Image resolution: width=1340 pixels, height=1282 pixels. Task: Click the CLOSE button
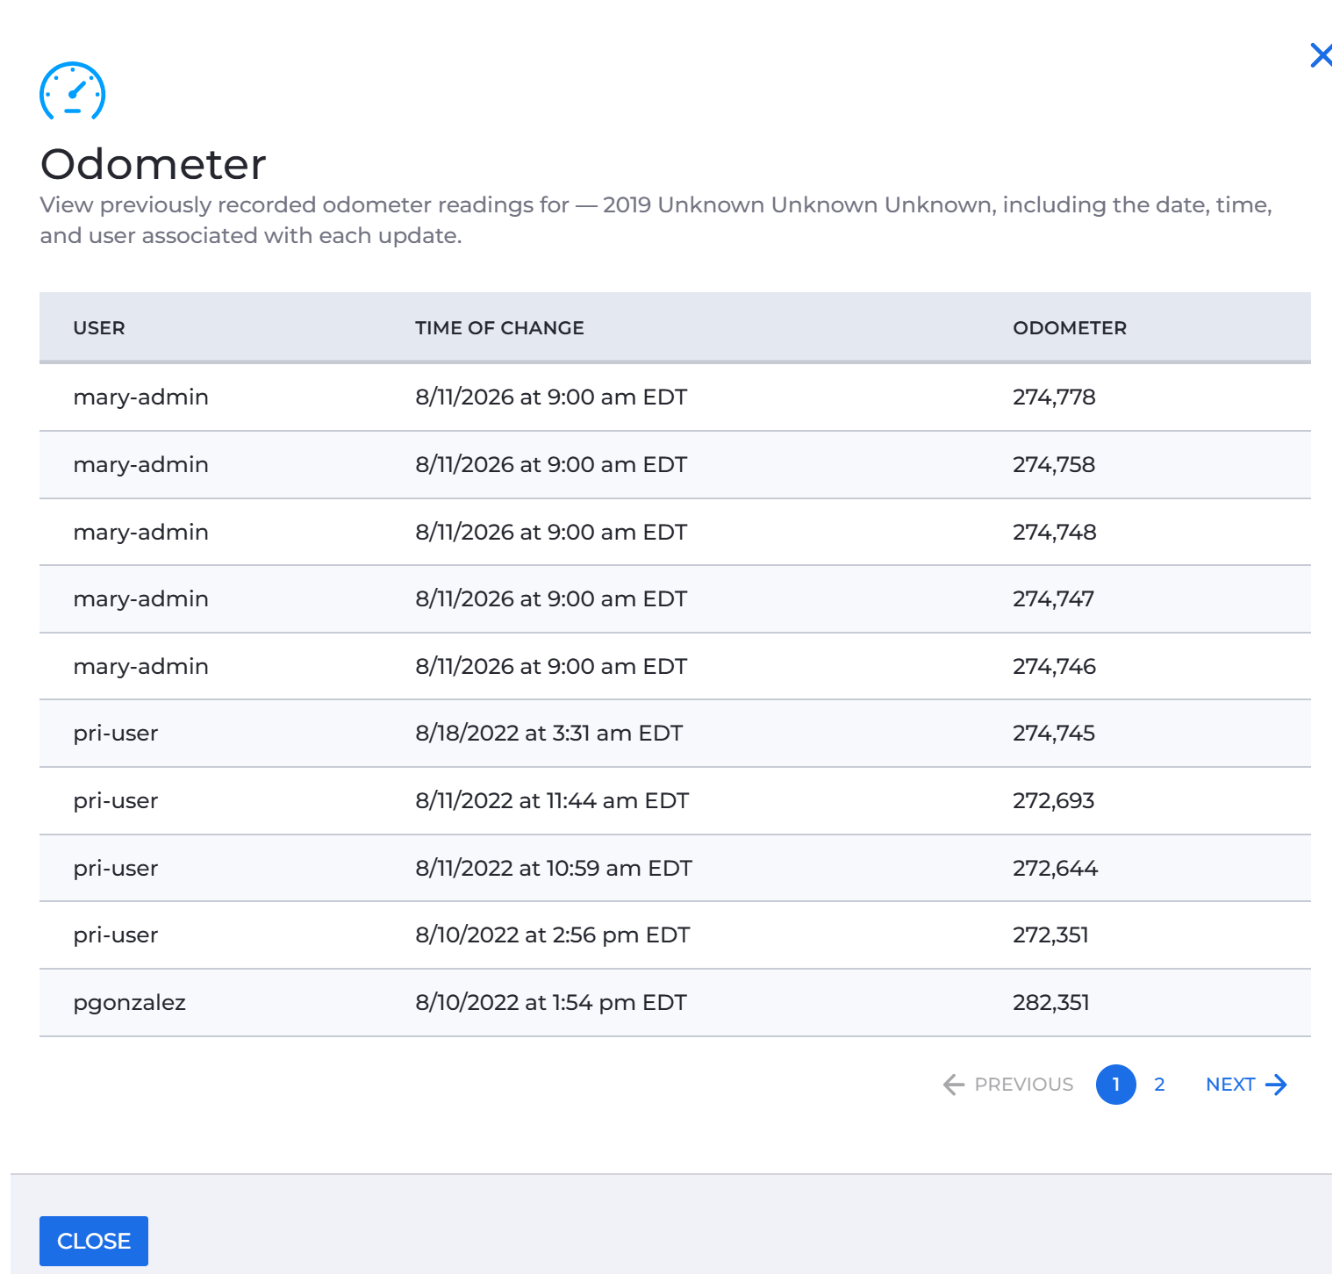tap(94, 1241)
